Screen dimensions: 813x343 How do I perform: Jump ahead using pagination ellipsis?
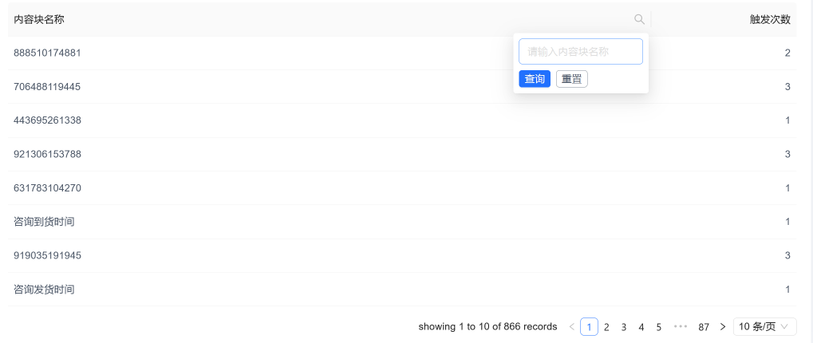tap(681, 327)
